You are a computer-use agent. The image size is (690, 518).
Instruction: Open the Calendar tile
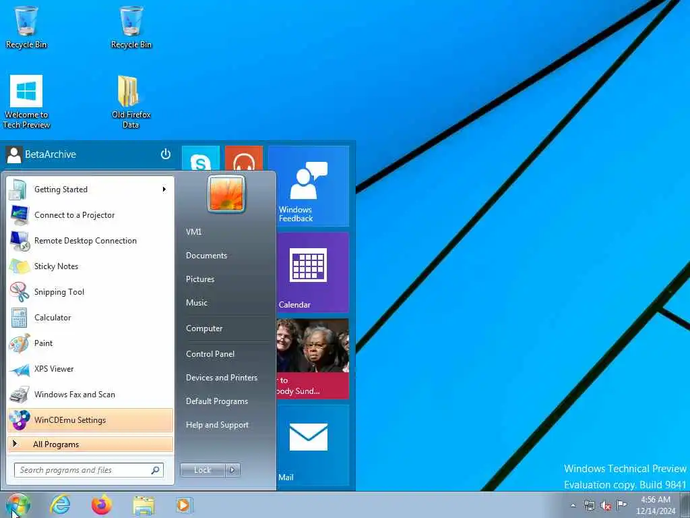[313, 272]
